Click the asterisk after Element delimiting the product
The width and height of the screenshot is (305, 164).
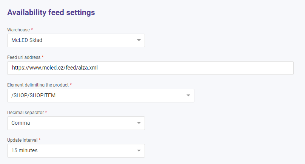tap(71, 84)
